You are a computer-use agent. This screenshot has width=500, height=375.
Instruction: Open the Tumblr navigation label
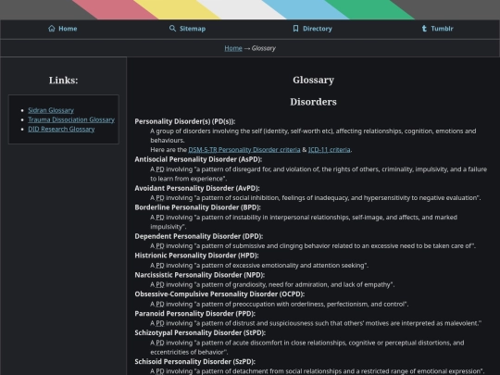pyautogui.click(x=442, y=29)
